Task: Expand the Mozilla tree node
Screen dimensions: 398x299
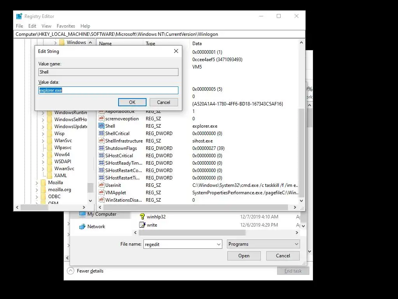Action: click(37, 183)
